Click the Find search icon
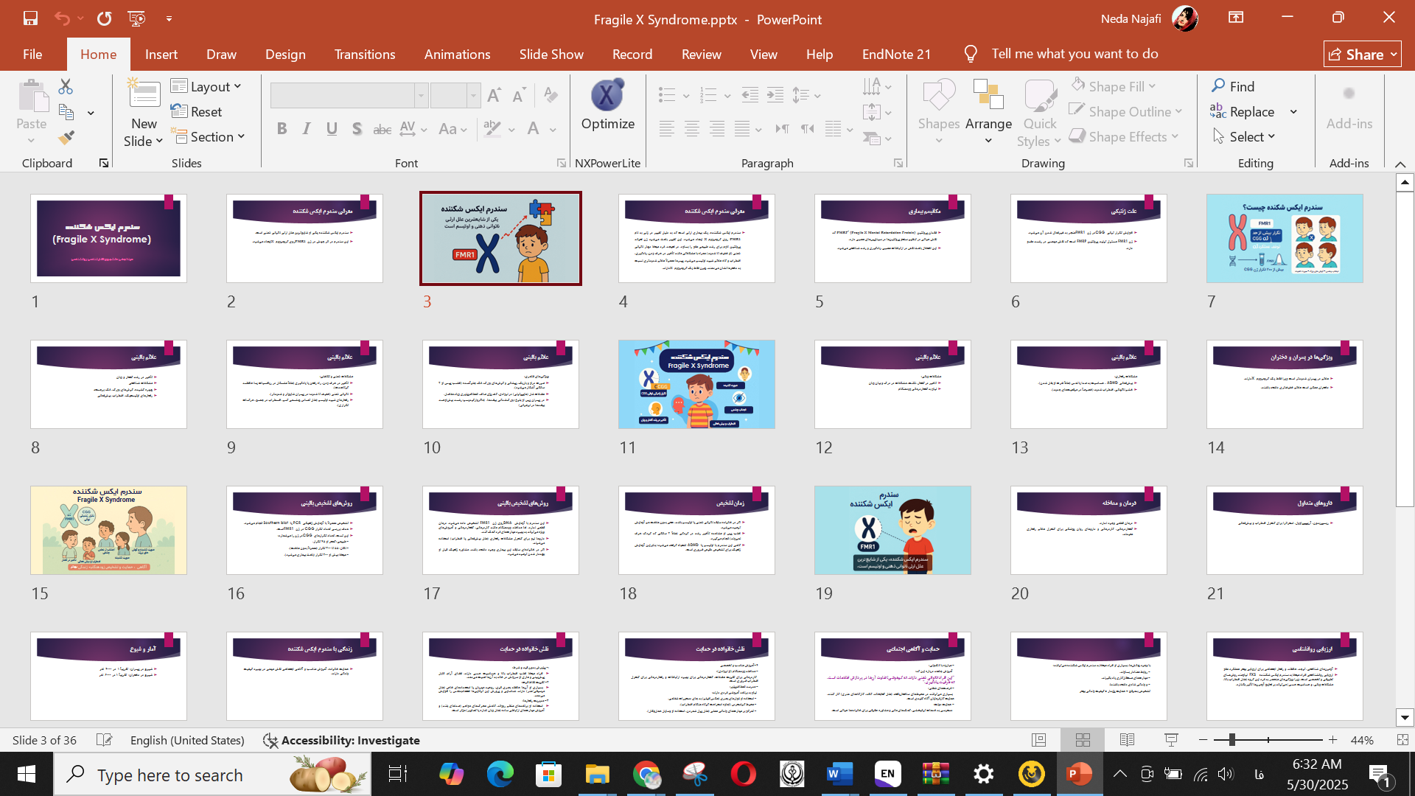 click(1219, 86)
